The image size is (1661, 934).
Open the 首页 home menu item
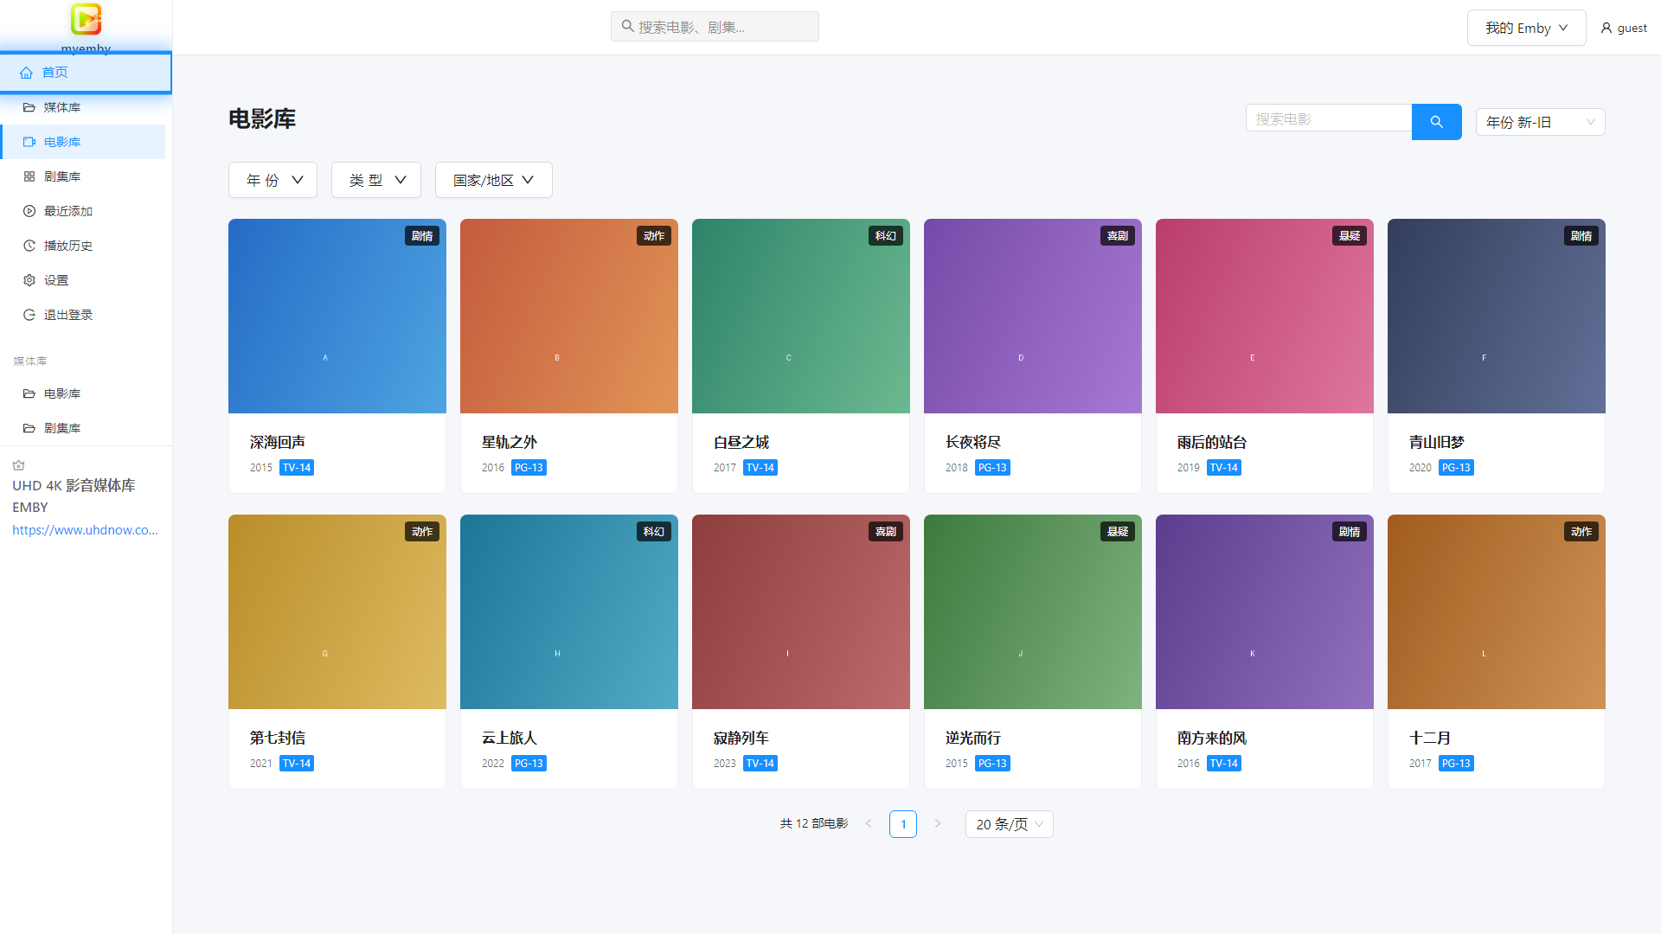pos(86,73)
